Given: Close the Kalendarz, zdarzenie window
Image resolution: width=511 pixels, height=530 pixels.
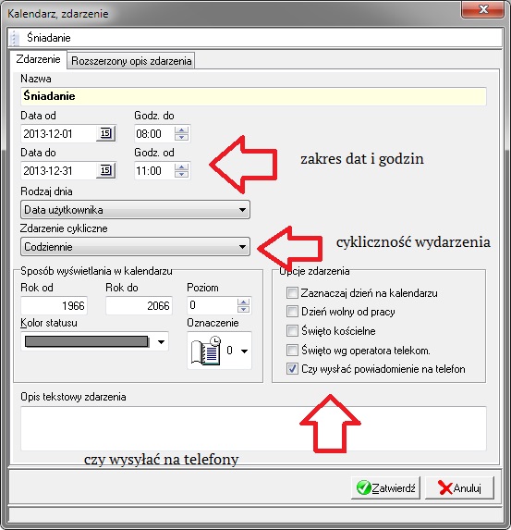Looking at the screenshot, I should 483,9.
